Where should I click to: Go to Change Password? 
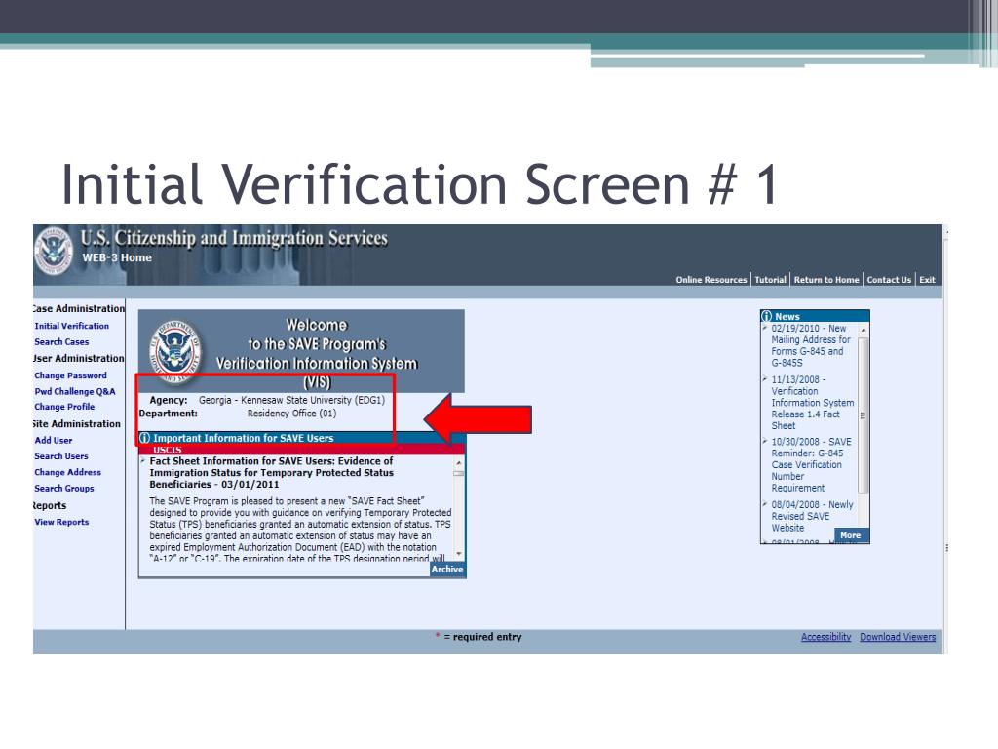70,375
